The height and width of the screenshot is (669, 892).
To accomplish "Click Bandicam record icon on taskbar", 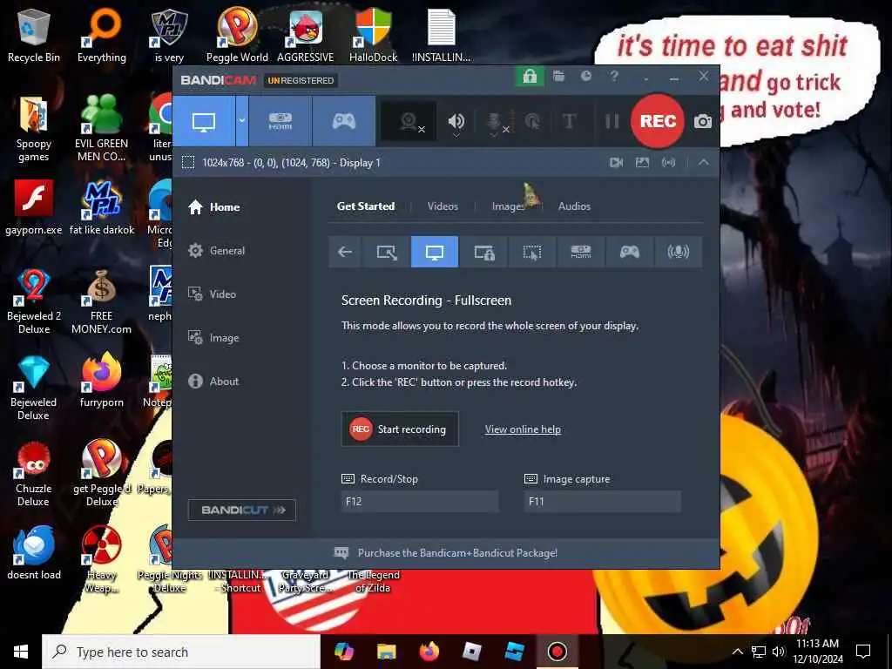I will click(557, 652).
